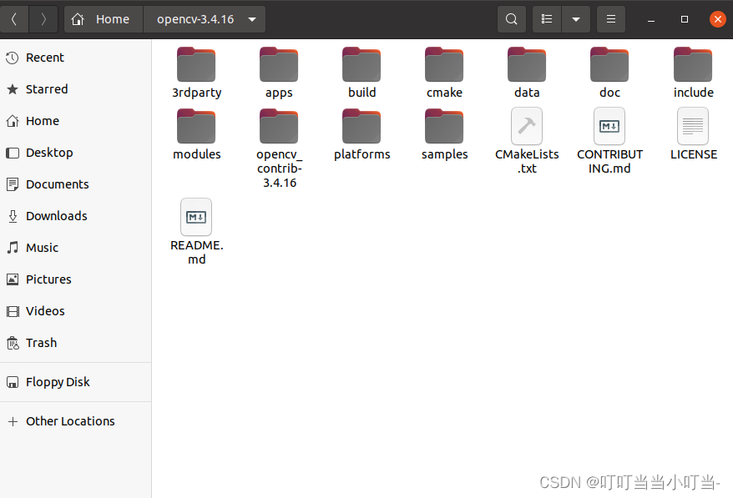This screenshot has width=733, height=498.
Task: Maximize the file manager window
Action: tap(685, 19)
